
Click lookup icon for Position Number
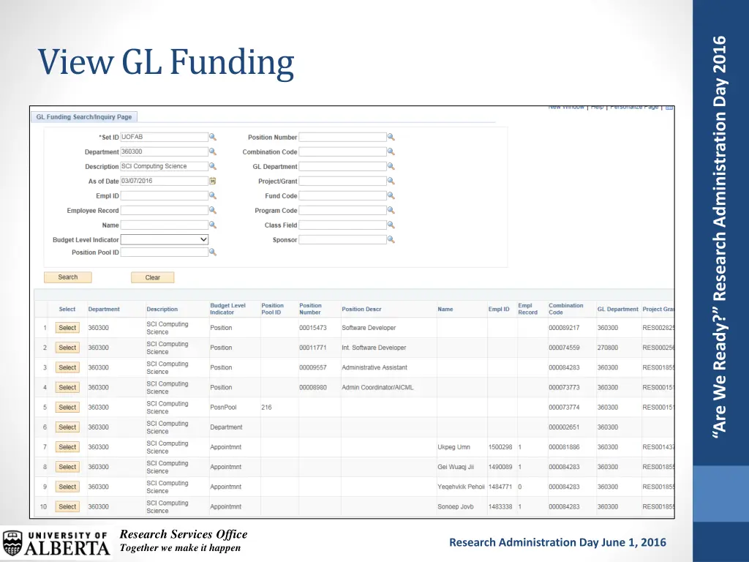(391, 137)
